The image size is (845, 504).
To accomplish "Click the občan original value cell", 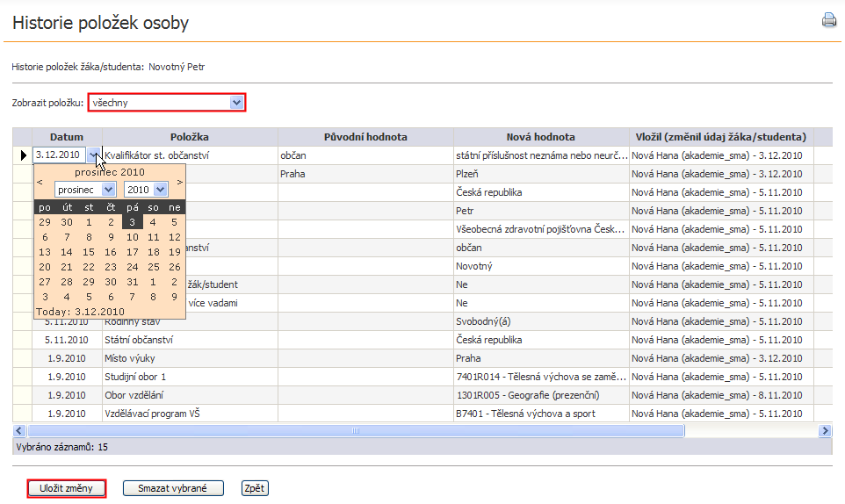I will [365, 155].
